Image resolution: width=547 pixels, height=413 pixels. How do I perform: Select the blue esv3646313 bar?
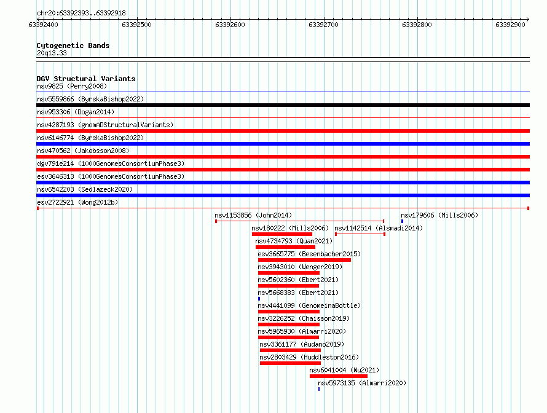click(283, 183)
